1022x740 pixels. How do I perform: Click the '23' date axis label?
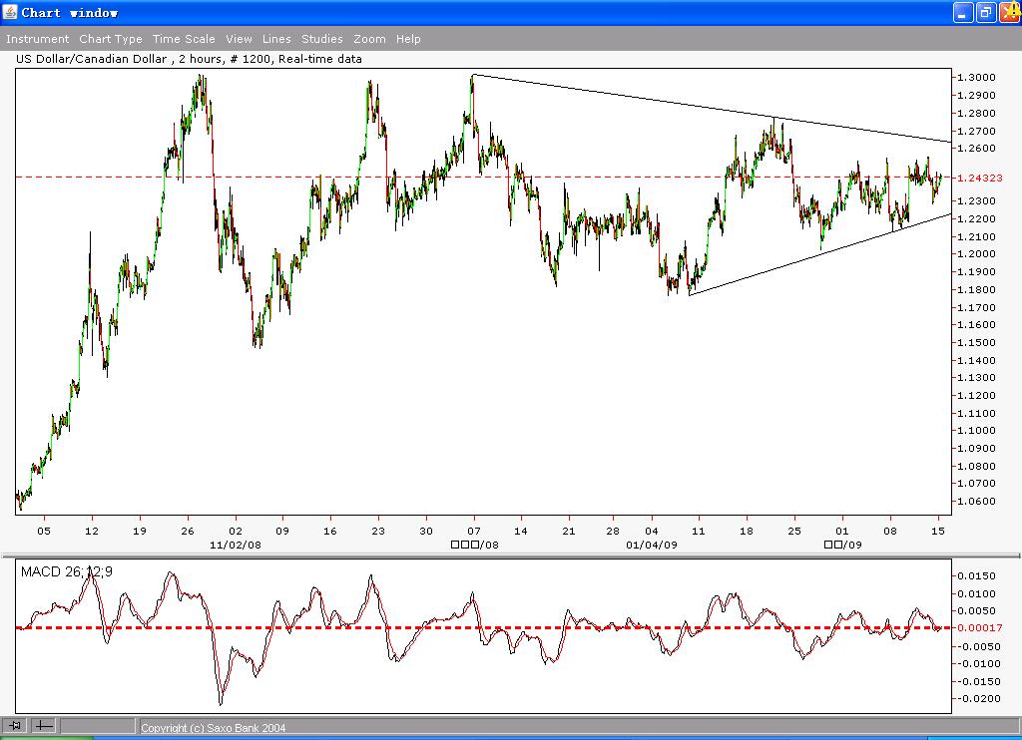[x=378, y=531]
